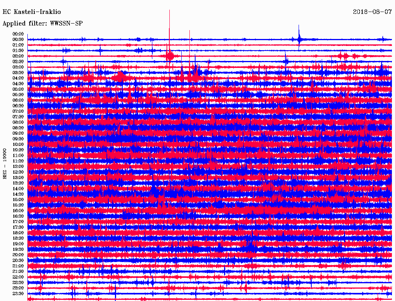Click the '06:30' time label
The image size is (395, 301).
click(18, 106)
